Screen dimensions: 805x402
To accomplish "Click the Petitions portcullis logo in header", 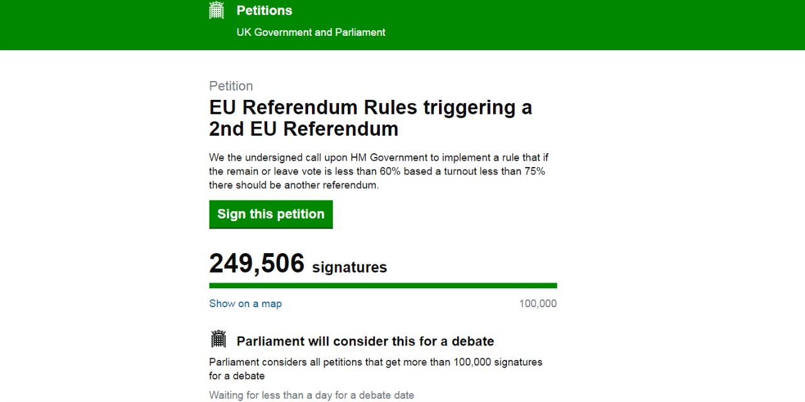I will (216, 10).
